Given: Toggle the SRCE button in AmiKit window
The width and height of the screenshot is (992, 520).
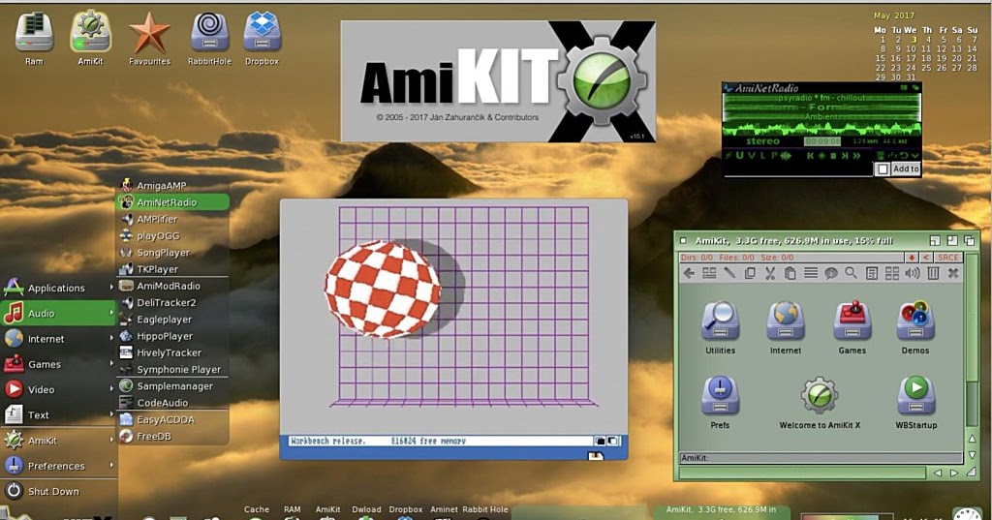Looking at the screenshot, I should 947,258.
